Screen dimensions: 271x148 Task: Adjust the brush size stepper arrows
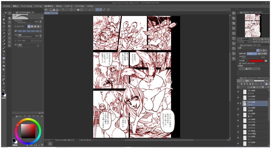pos(38,22)
